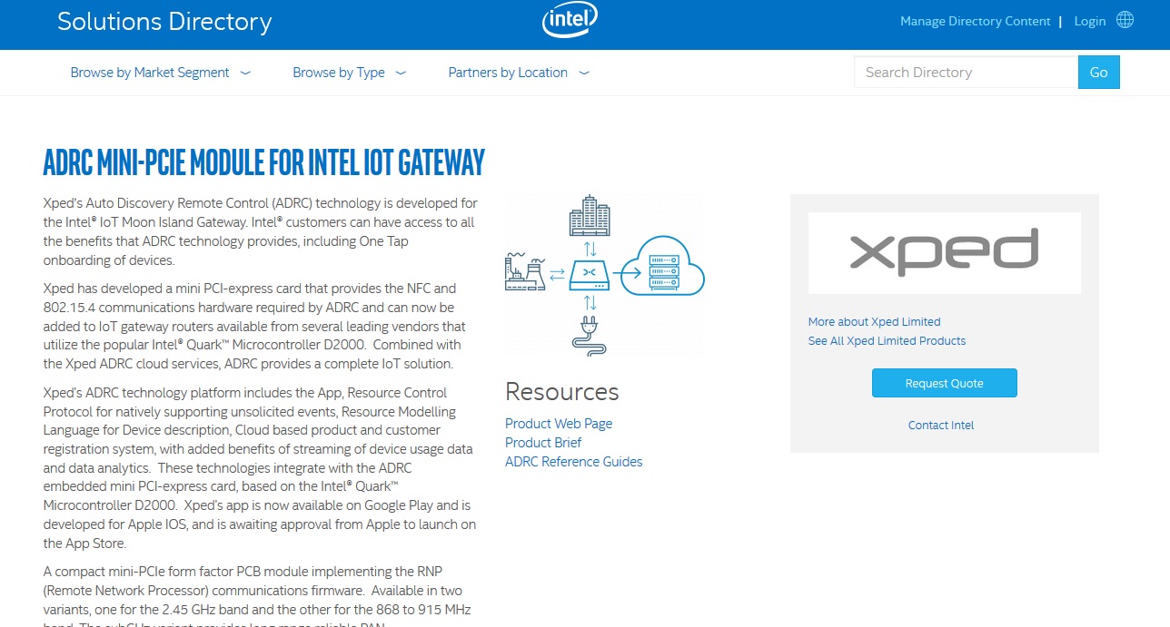1170x627 pixels.
Task: Click More about Xped Limited
Action: (x=874, y=321)
